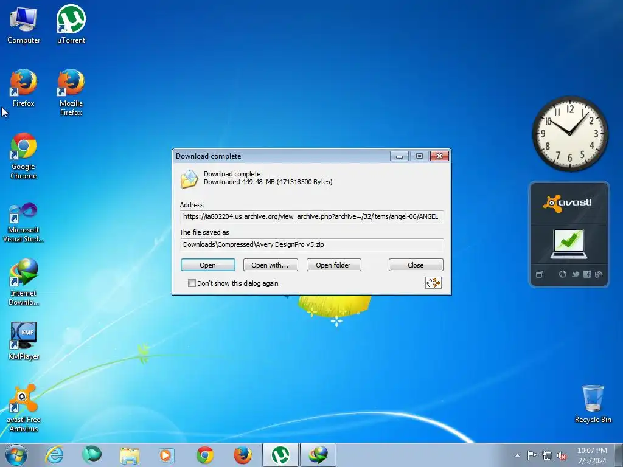Click the Facebook icon in avast gadget
The height and width of the screenshot is (467, 623).
coord(587,274)
